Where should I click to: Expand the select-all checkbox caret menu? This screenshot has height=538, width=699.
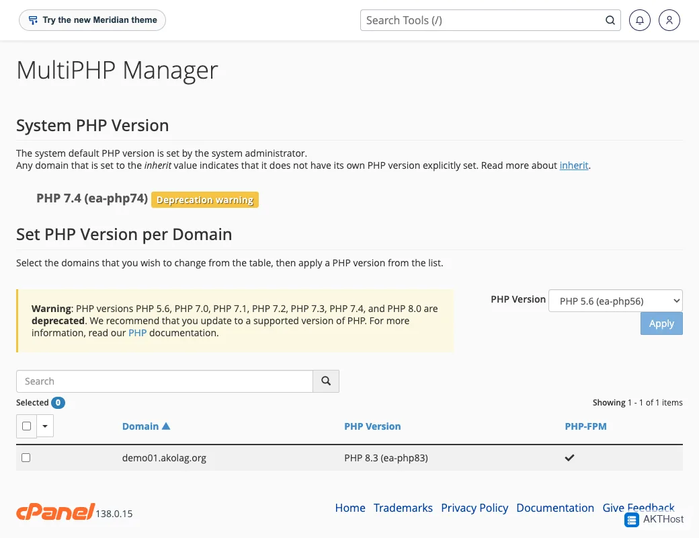point(45,426)
